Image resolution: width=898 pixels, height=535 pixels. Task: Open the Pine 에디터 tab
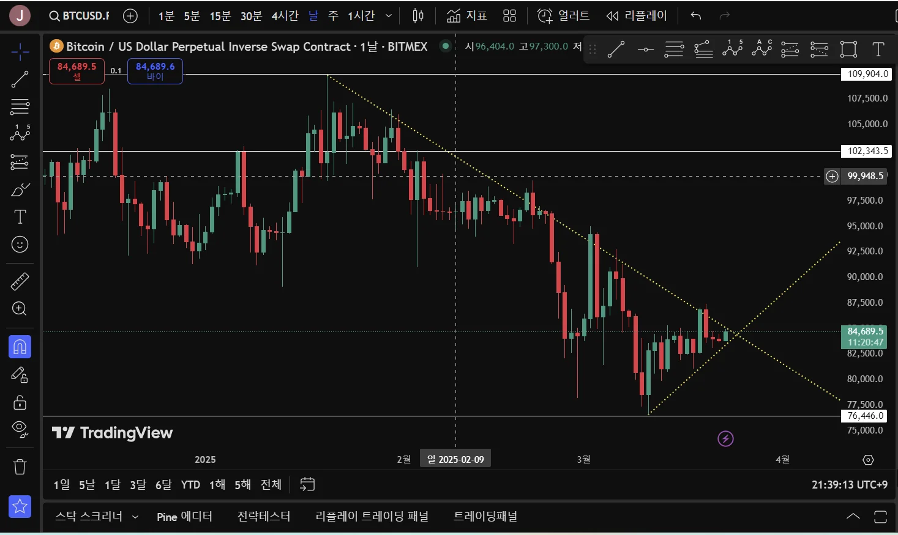(184, 517)
